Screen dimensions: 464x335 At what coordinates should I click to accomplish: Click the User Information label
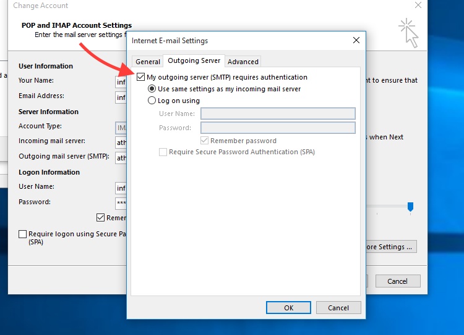click(x=46, y=66)
